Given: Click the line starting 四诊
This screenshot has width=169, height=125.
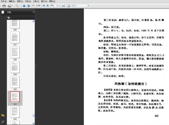Looking at the screenshot, I should point(112,27).
